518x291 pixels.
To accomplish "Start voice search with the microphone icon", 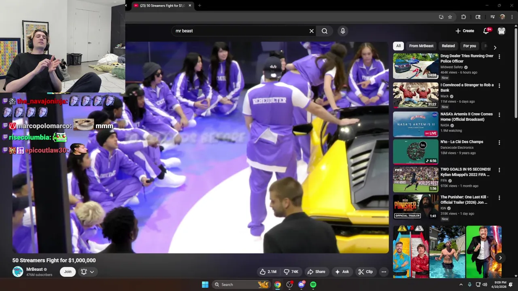I will [343, 31].
